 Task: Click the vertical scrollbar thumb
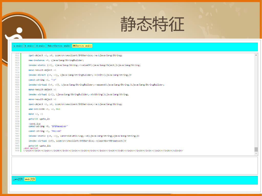tap(256, 149)
